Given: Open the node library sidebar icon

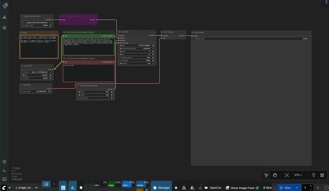Looking at the screenshot, I should [4, 17].
